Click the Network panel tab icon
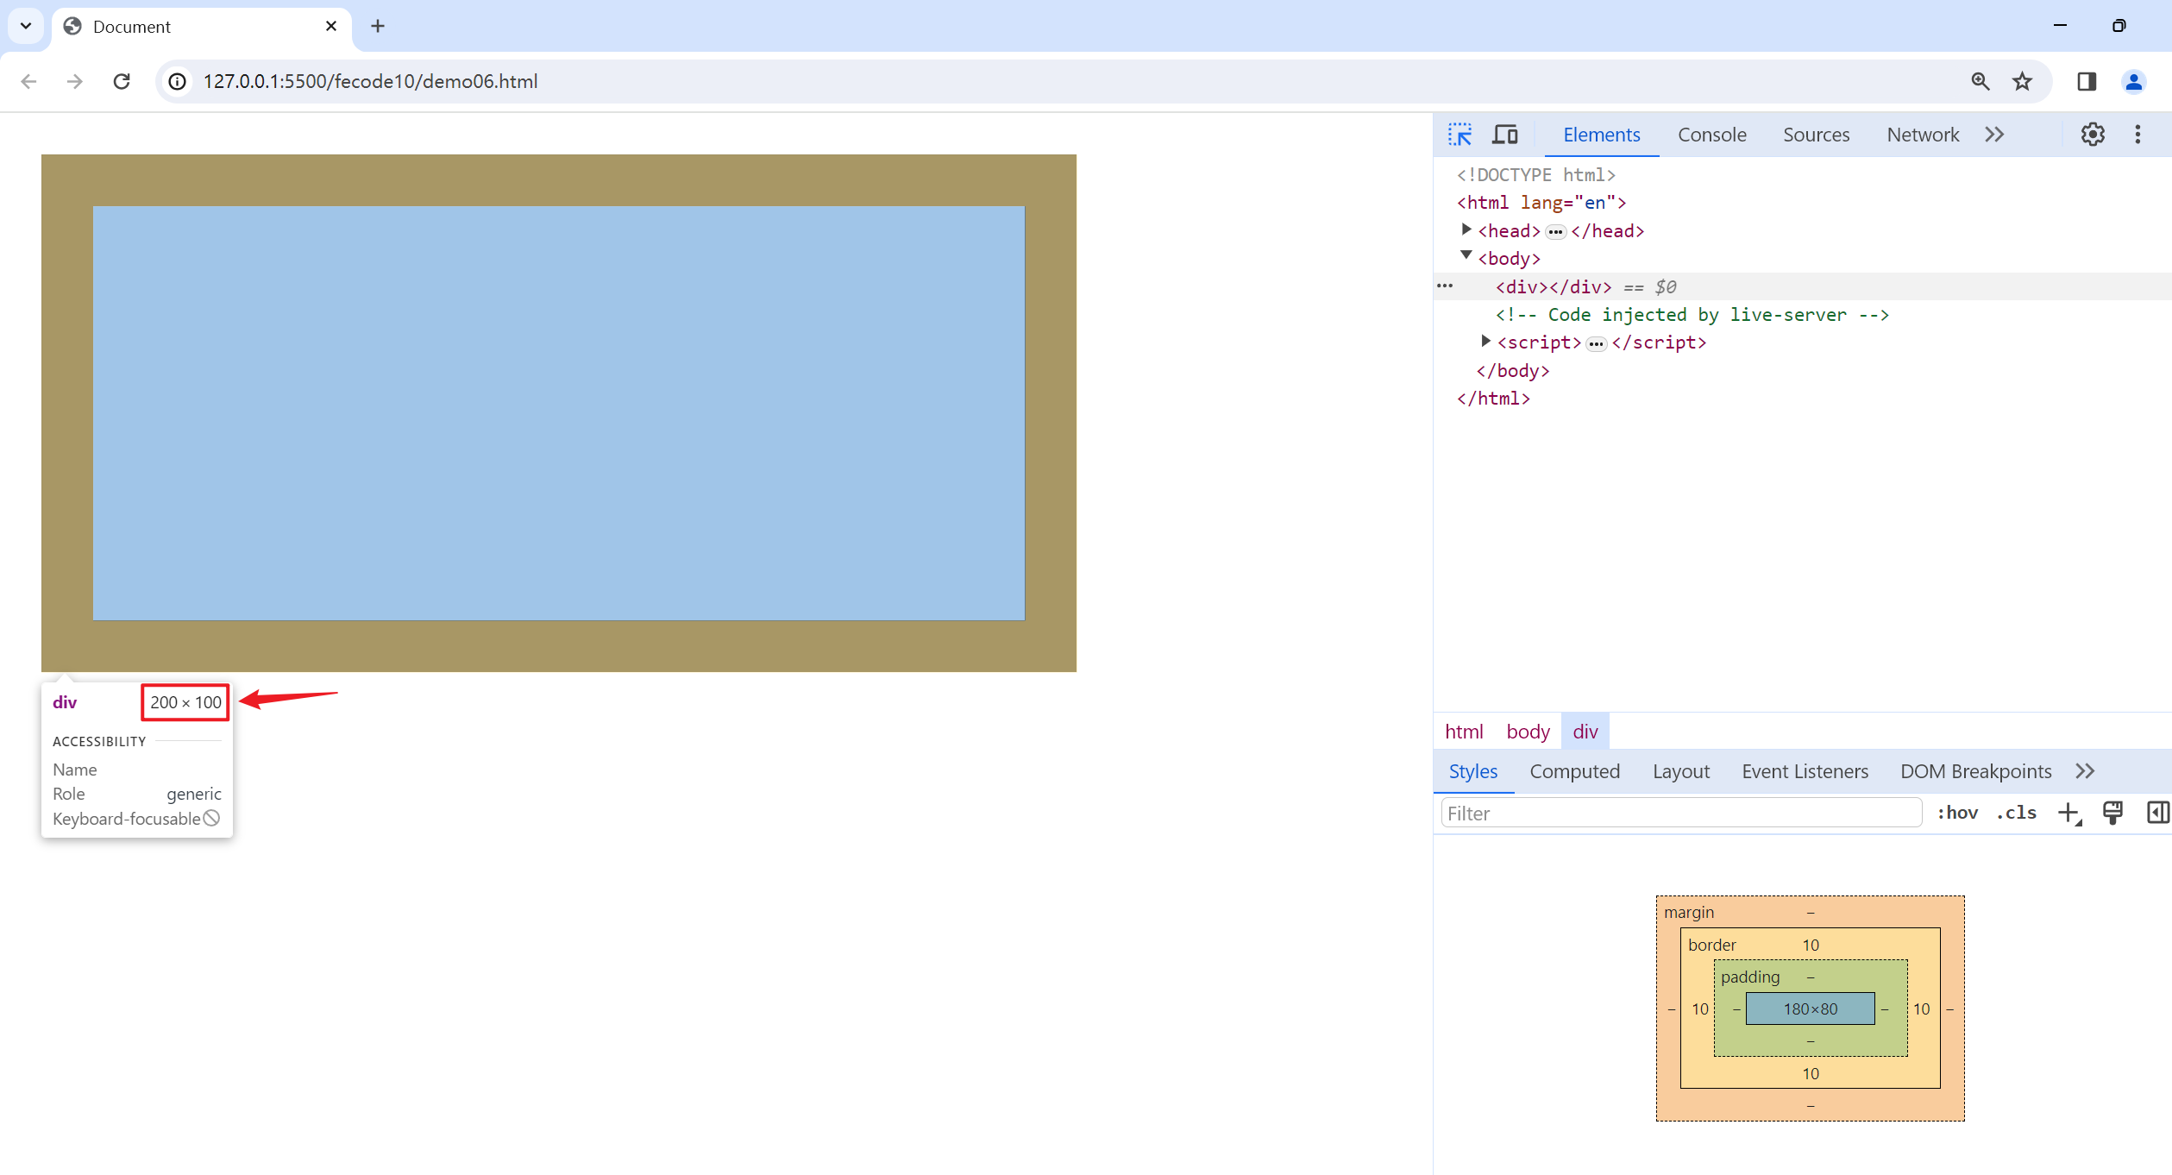2172x1175 pixels. click(1924, 133)
